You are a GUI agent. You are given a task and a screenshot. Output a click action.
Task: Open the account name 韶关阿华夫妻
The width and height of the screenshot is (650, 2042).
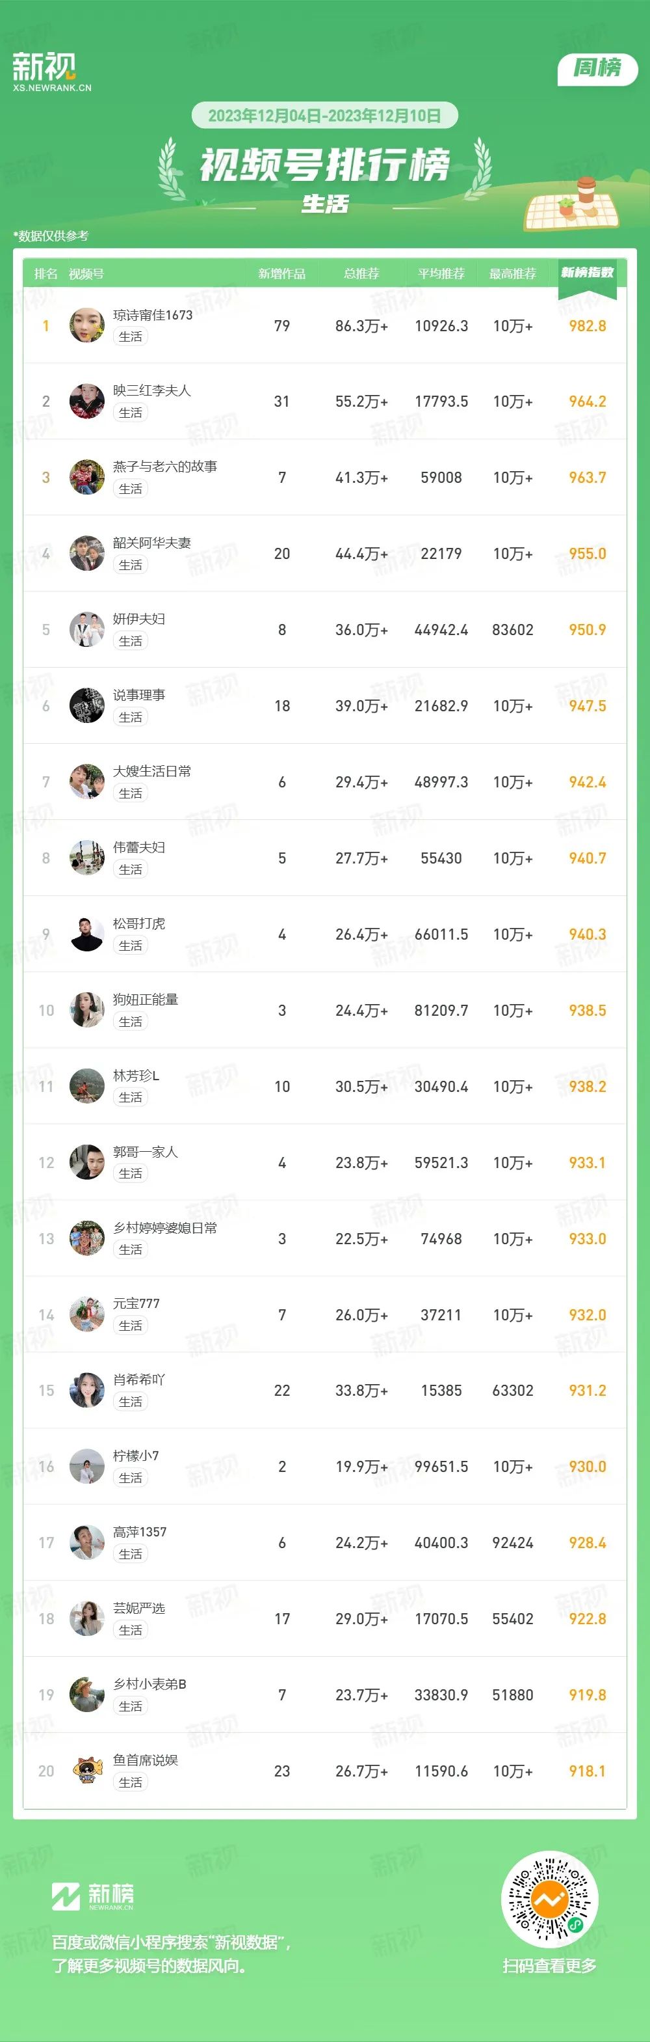click(152, 543)
